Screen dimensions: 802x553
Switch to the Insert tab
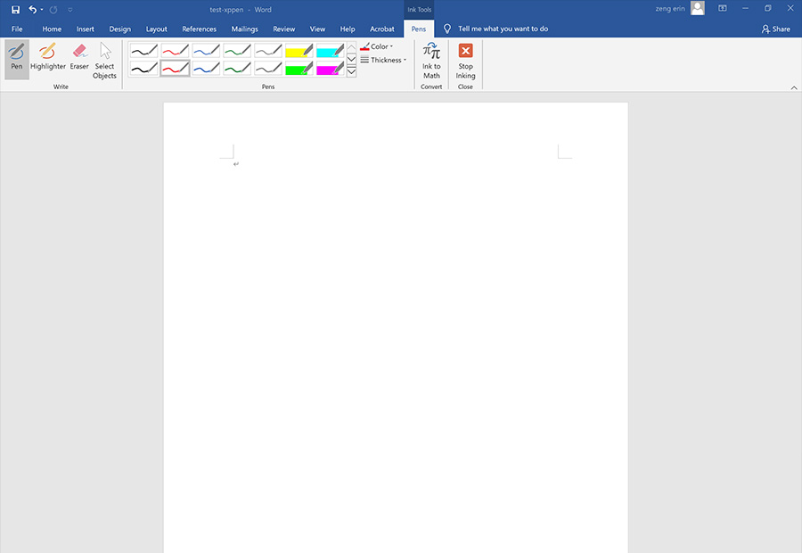click(x=86, y=29)
